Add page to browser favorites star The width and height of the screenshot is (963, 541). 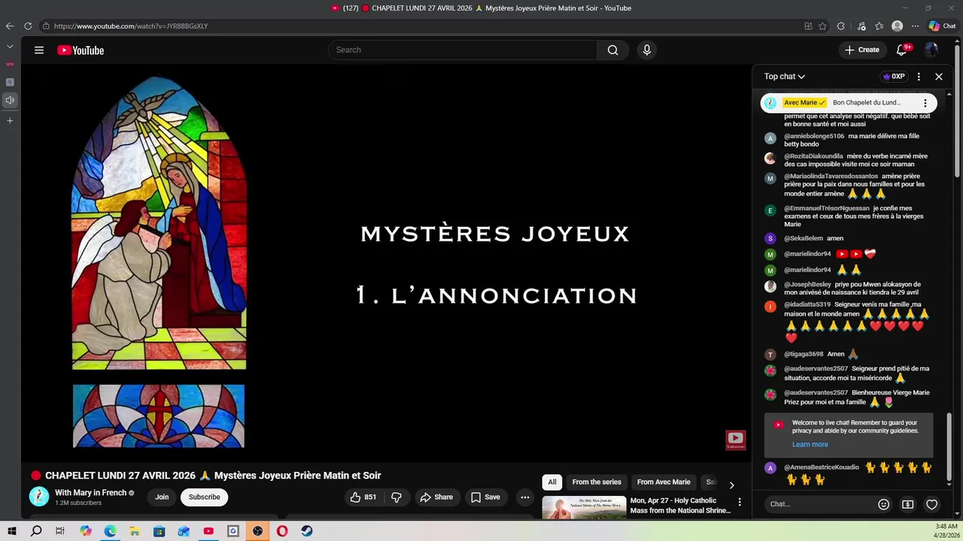[x=822, y=26]
